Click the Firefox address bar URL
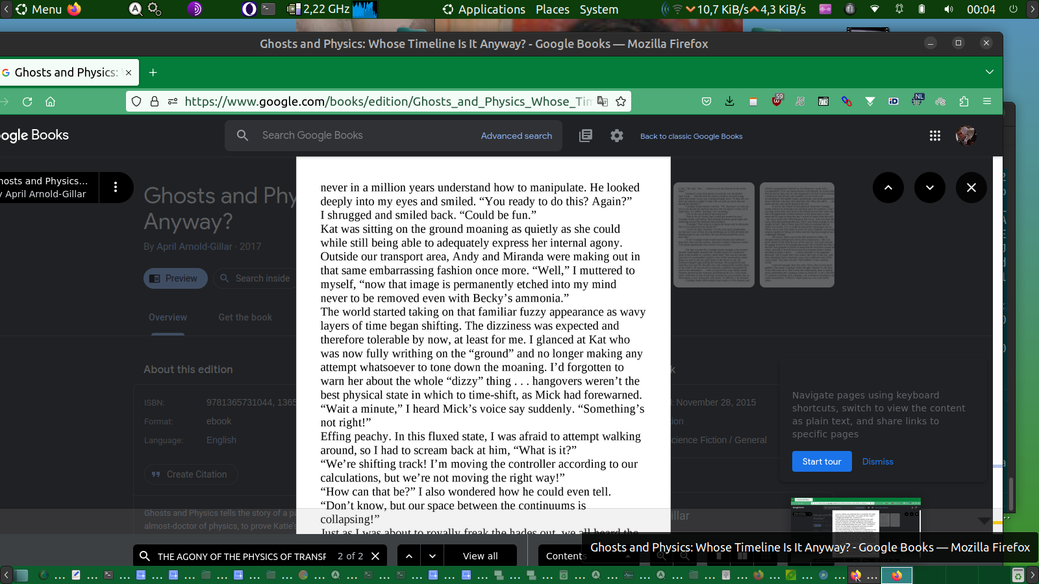 (x=388, y=101)
